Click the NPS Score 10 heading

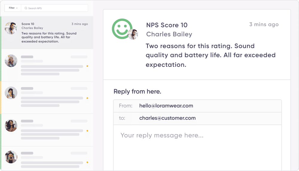(167, 25)
